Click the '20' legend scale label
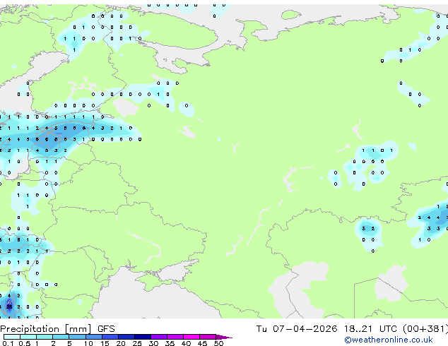The width and height of the screenshot is (448, 346). click(121, 343)
